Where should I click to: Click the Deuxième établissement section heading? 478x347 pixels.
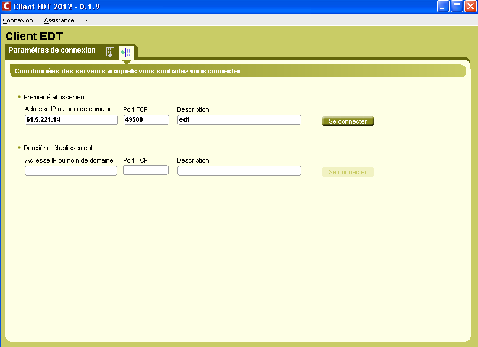pyautogui.click(x=58, y=148)
